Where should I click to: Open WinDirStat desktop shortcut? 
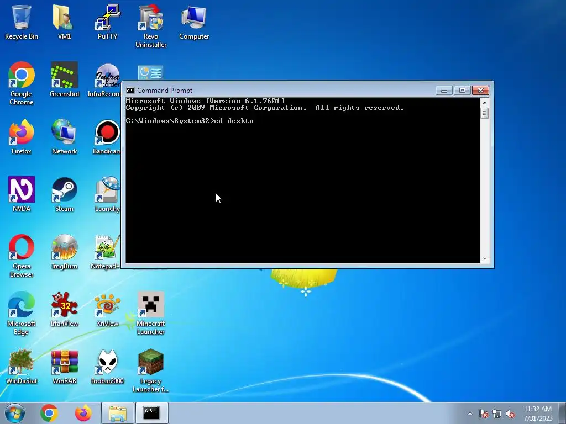pyautogui.click(x=22, y=367)
